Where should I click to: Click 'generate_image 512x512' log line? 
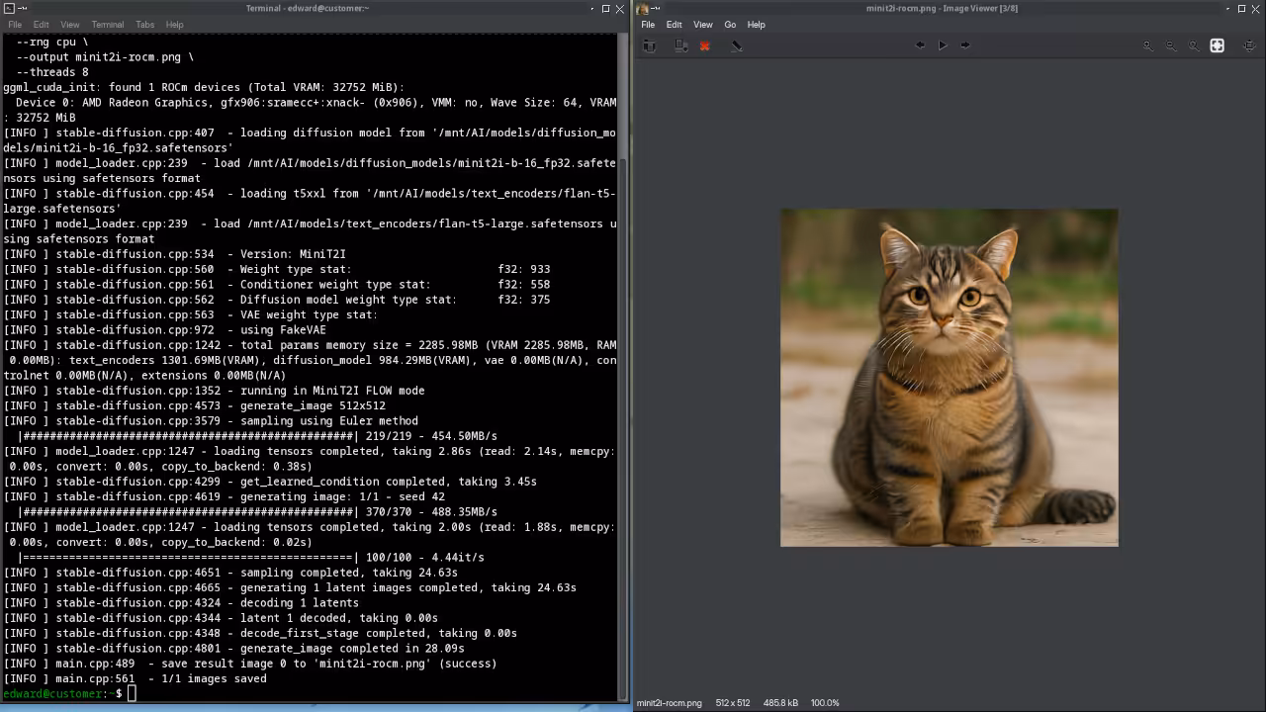pyautogui.click(x=195, y=405)
